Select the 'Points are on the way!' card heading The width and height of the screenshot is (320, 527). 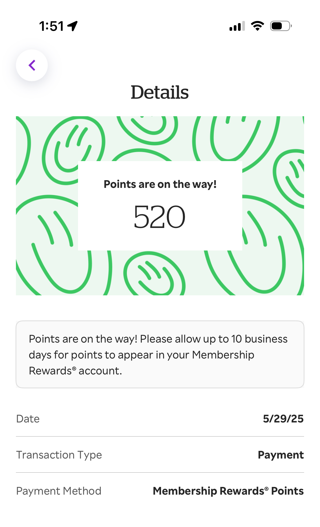coord(160,184)
